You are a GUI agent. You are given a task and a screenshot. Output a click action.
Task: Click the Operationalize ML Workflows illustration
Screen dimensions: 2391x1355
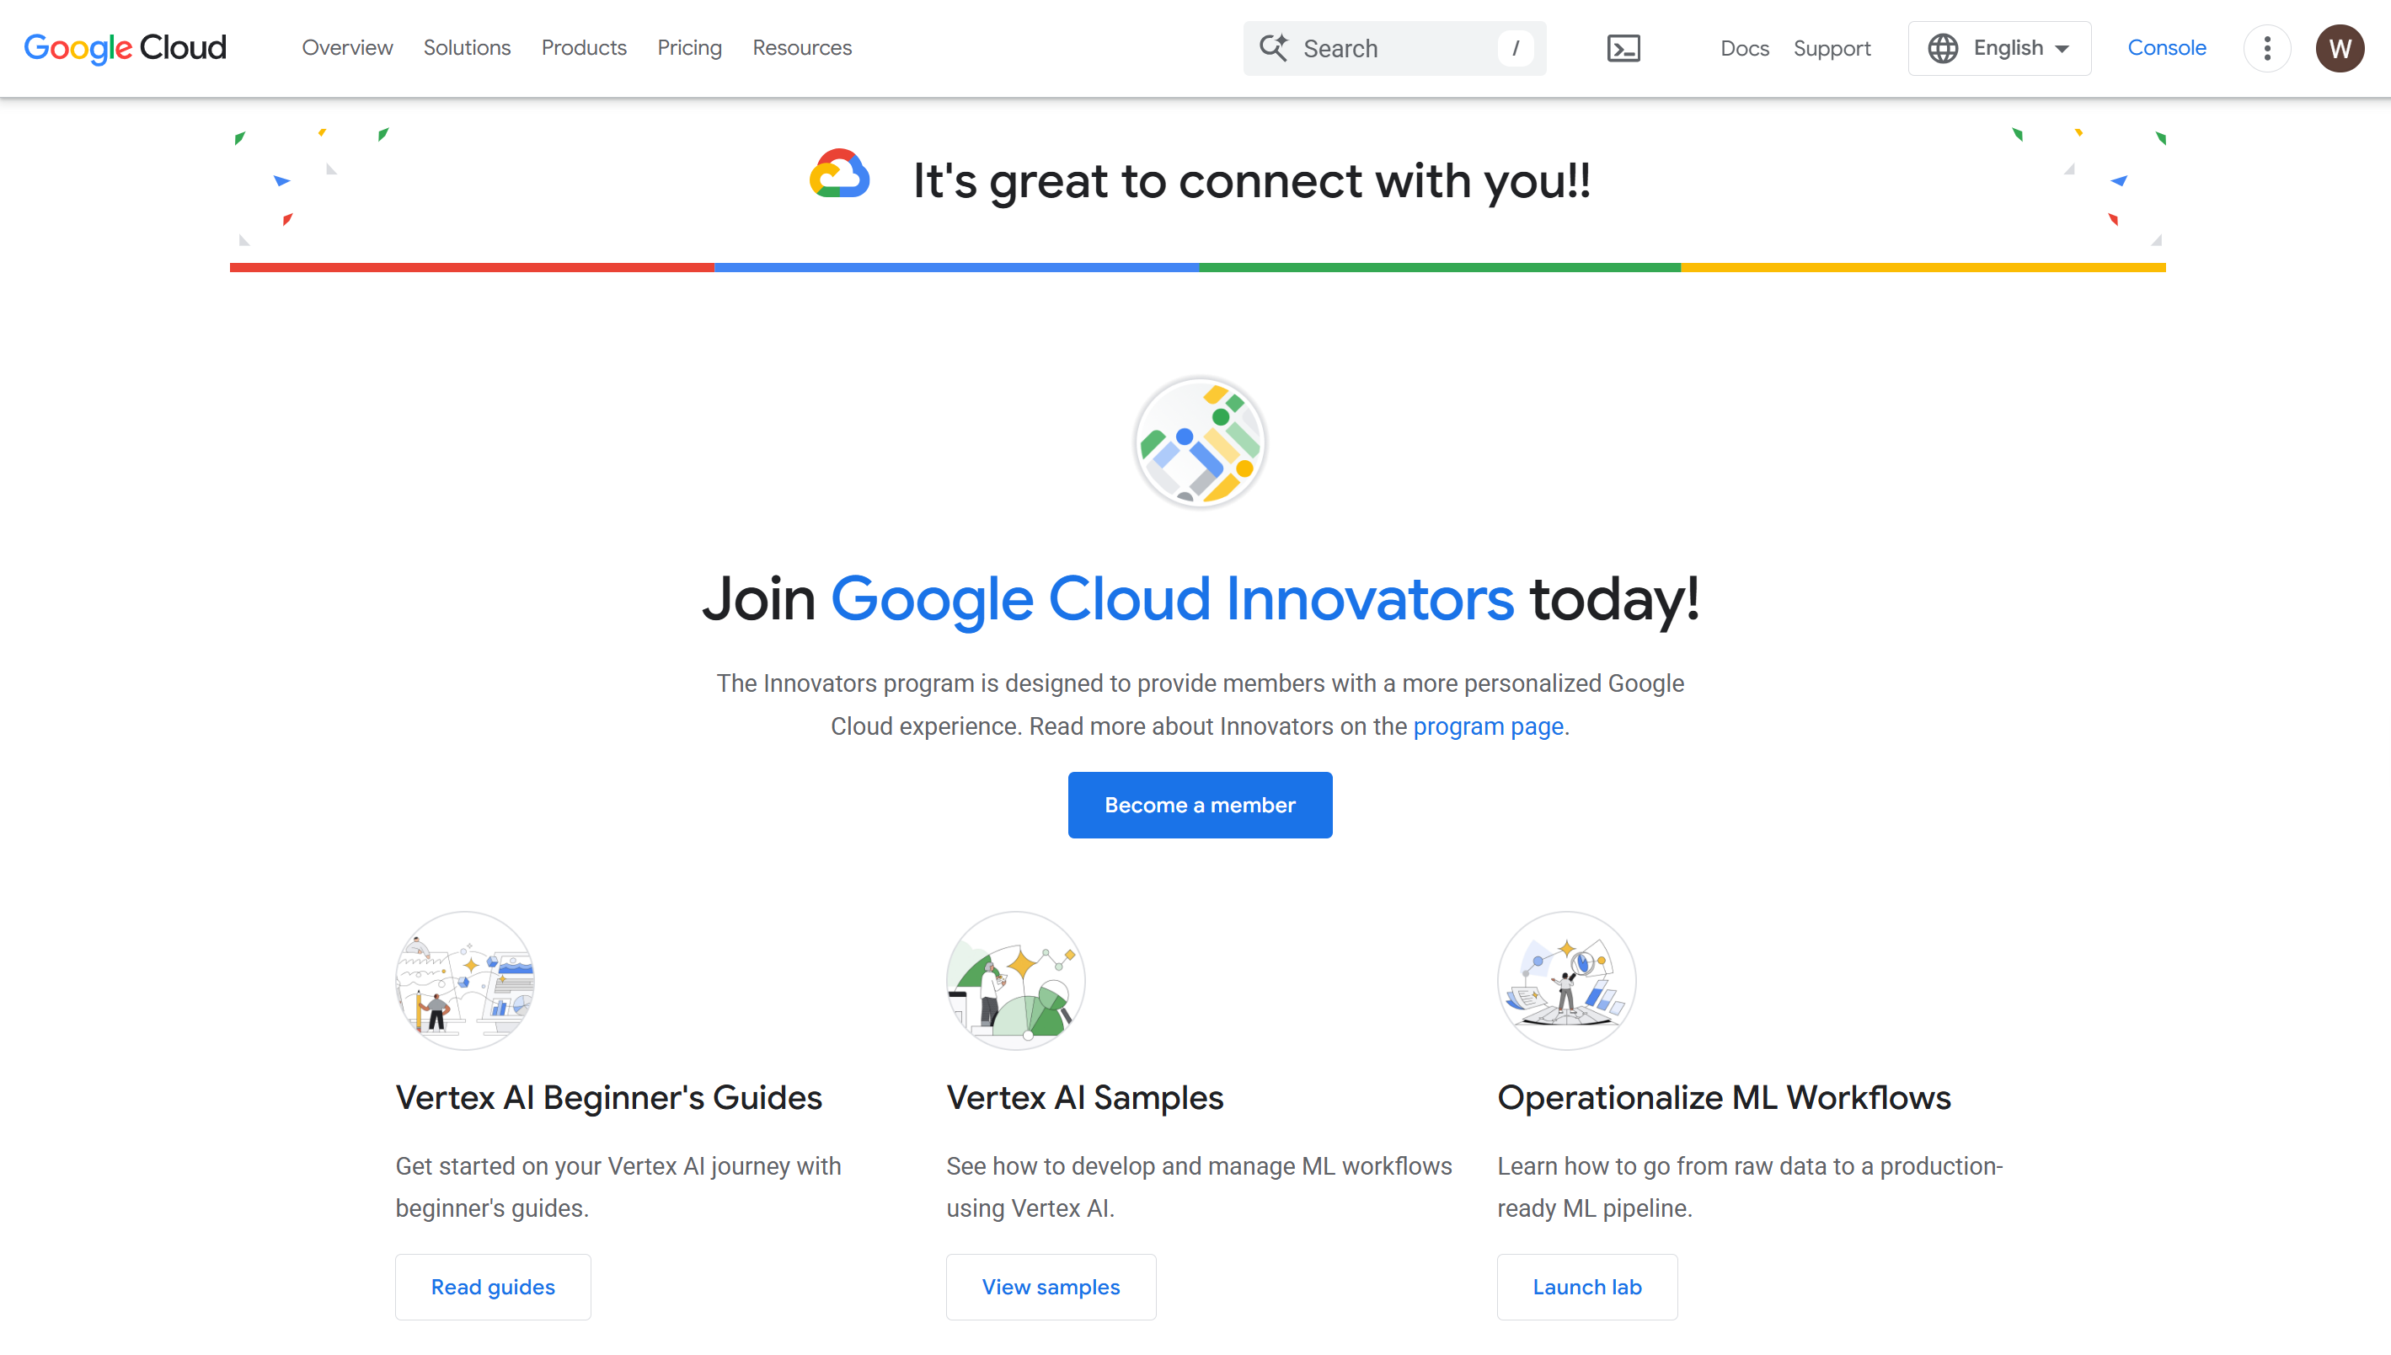coord(1567,981)
